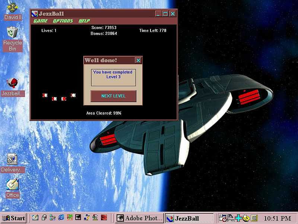Viewport: 298px width, 224px height.
Task: Click the white box quick launch icon
Action: click(x=44, y=218)
